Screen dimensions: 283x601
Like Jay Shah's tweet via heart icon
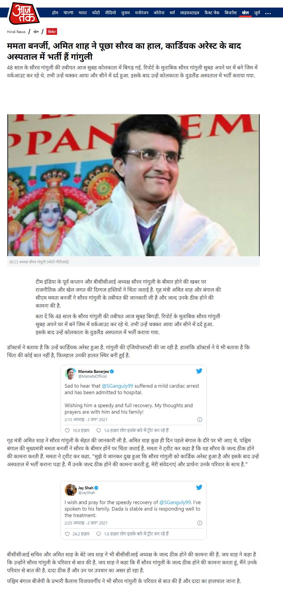pos(67,534)
